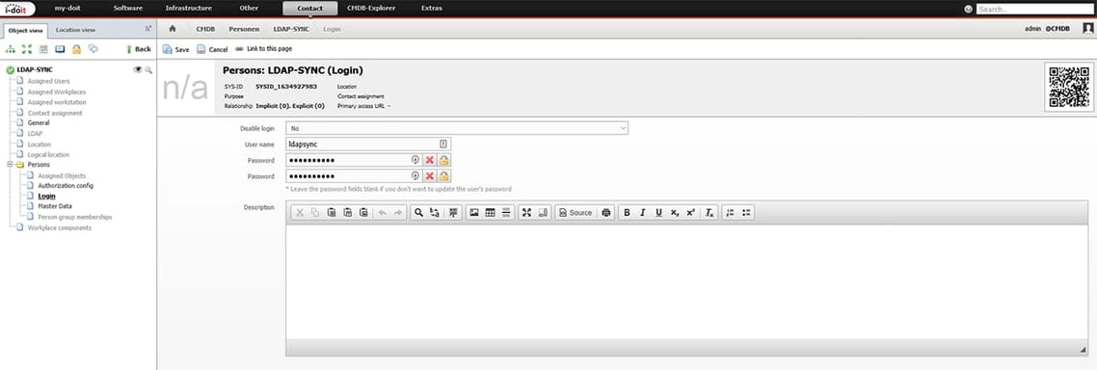Open the Disable login dropdown
Screen dimensions: 1097x370
click(x=457, y=129)
